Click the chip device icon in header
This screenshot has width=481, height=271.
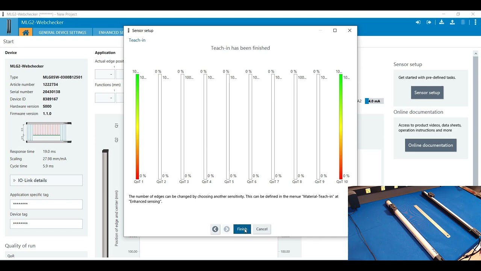(x=463, y=23)
